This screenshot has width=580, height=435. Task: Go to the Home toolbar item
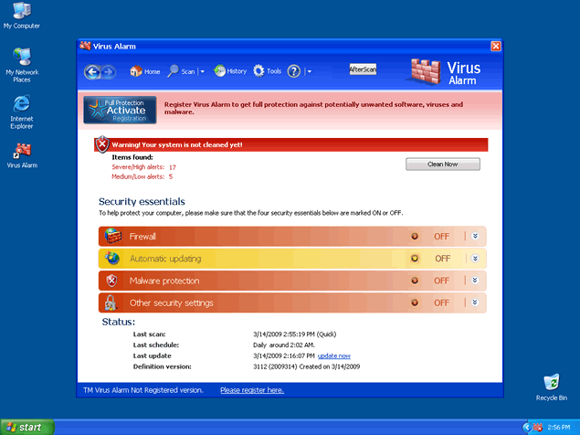145,71
